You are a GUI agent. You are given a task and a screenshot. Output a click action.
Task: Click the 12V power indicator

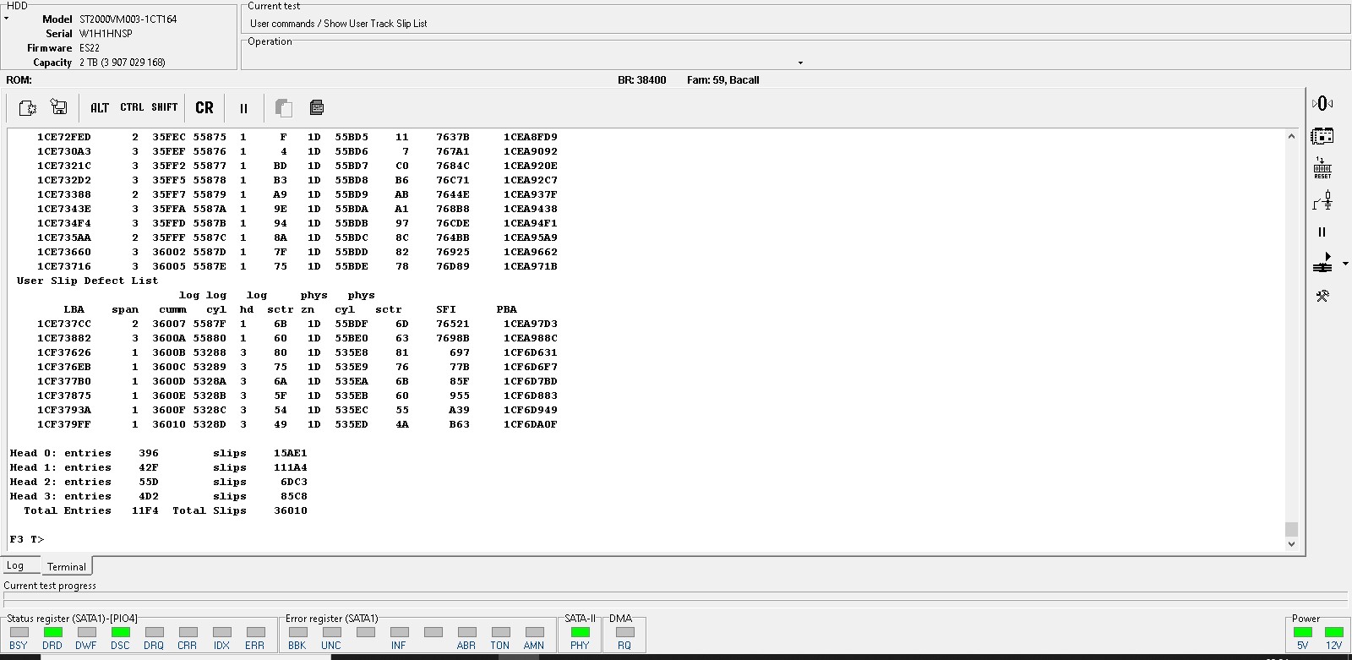(1334, 632)
